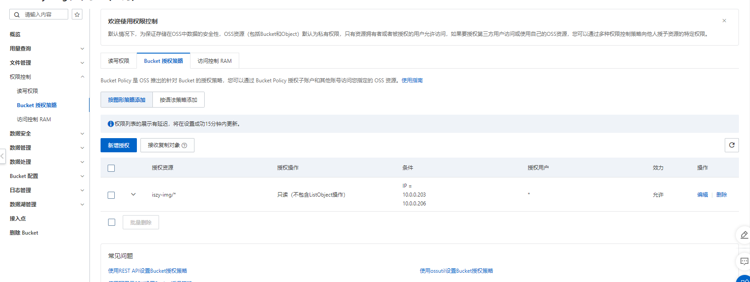Expand the iszy-img/* row details chevron
Viewport: 750px width, 282px height.
pos(133,195)
